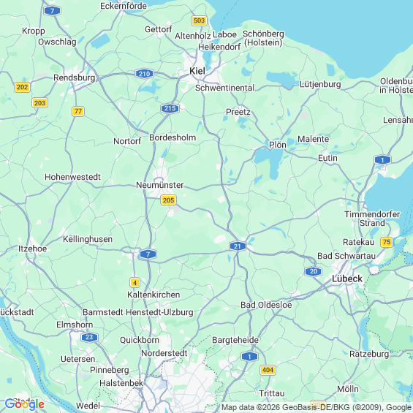The height and width of the screenshot is (413, 413).
Task: Click the A20 highway shield near Lübeck
Action: point(313,271)
